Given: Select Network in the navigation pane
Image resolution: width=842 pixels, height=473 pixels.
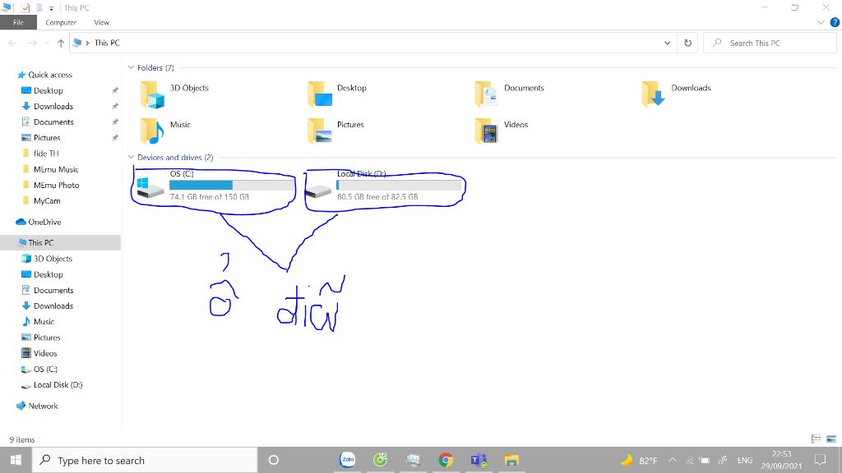Looking at the screenshot, I should point(43,406).
